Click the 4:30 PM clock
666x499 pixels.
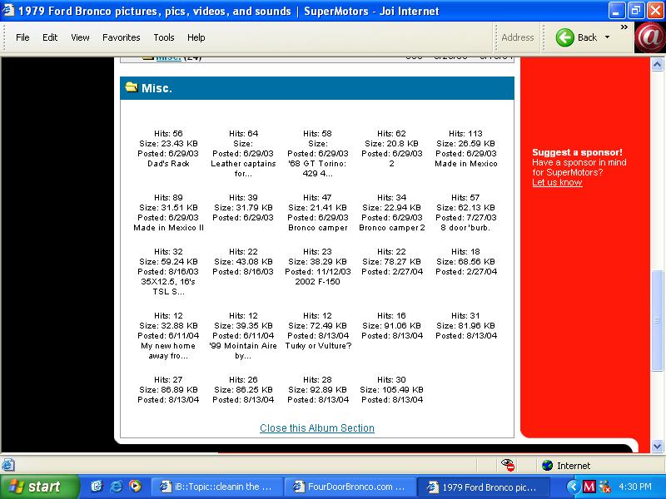tap(635, 487)
